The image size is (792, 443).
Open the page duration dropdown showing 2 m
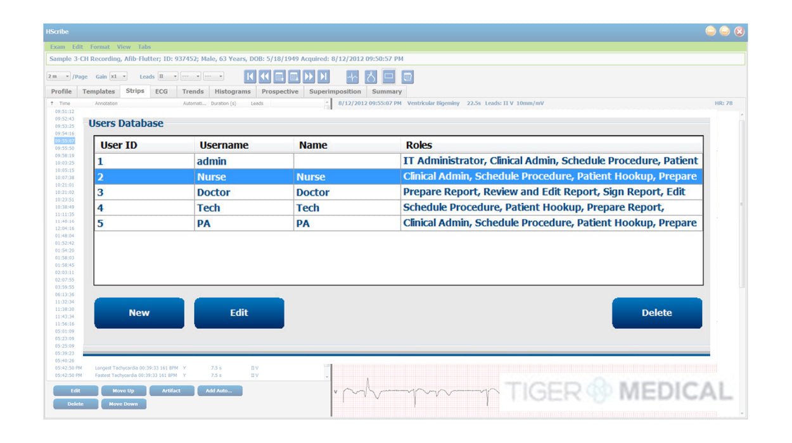60,76
